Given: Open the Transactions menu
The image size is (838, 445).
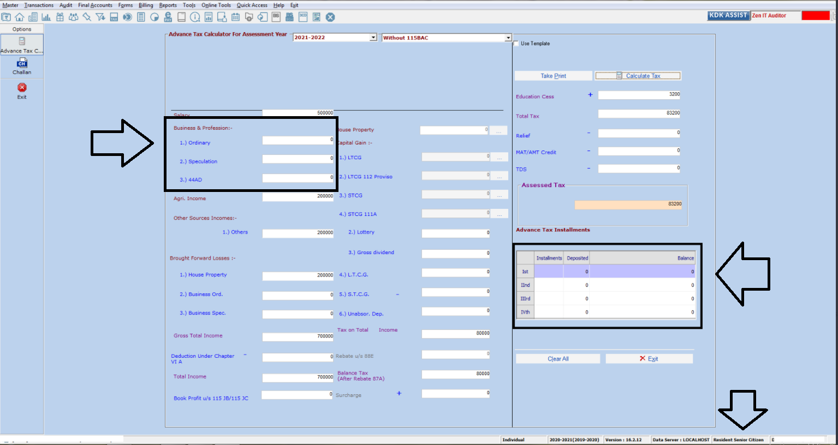Looking at the screenshot, I should click(39, 5).
